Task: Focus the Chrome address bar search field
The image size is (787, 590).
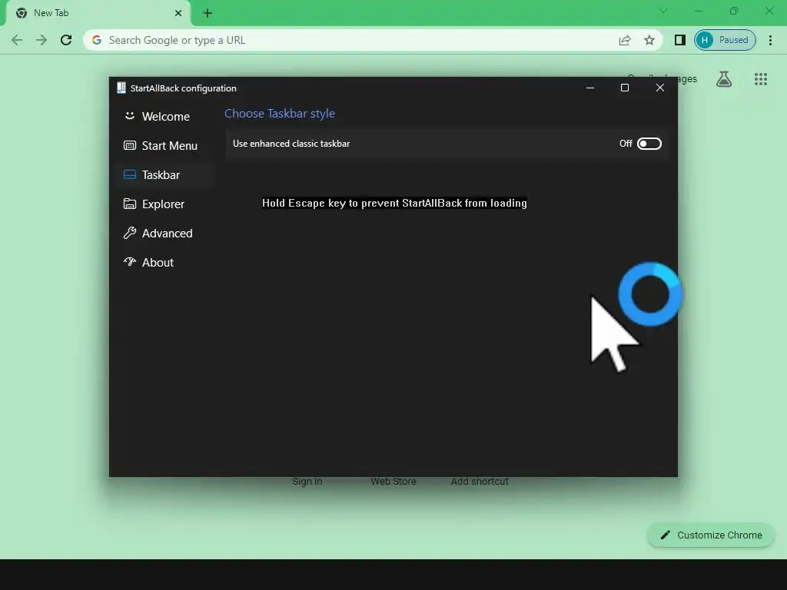Action: (373, 40)
